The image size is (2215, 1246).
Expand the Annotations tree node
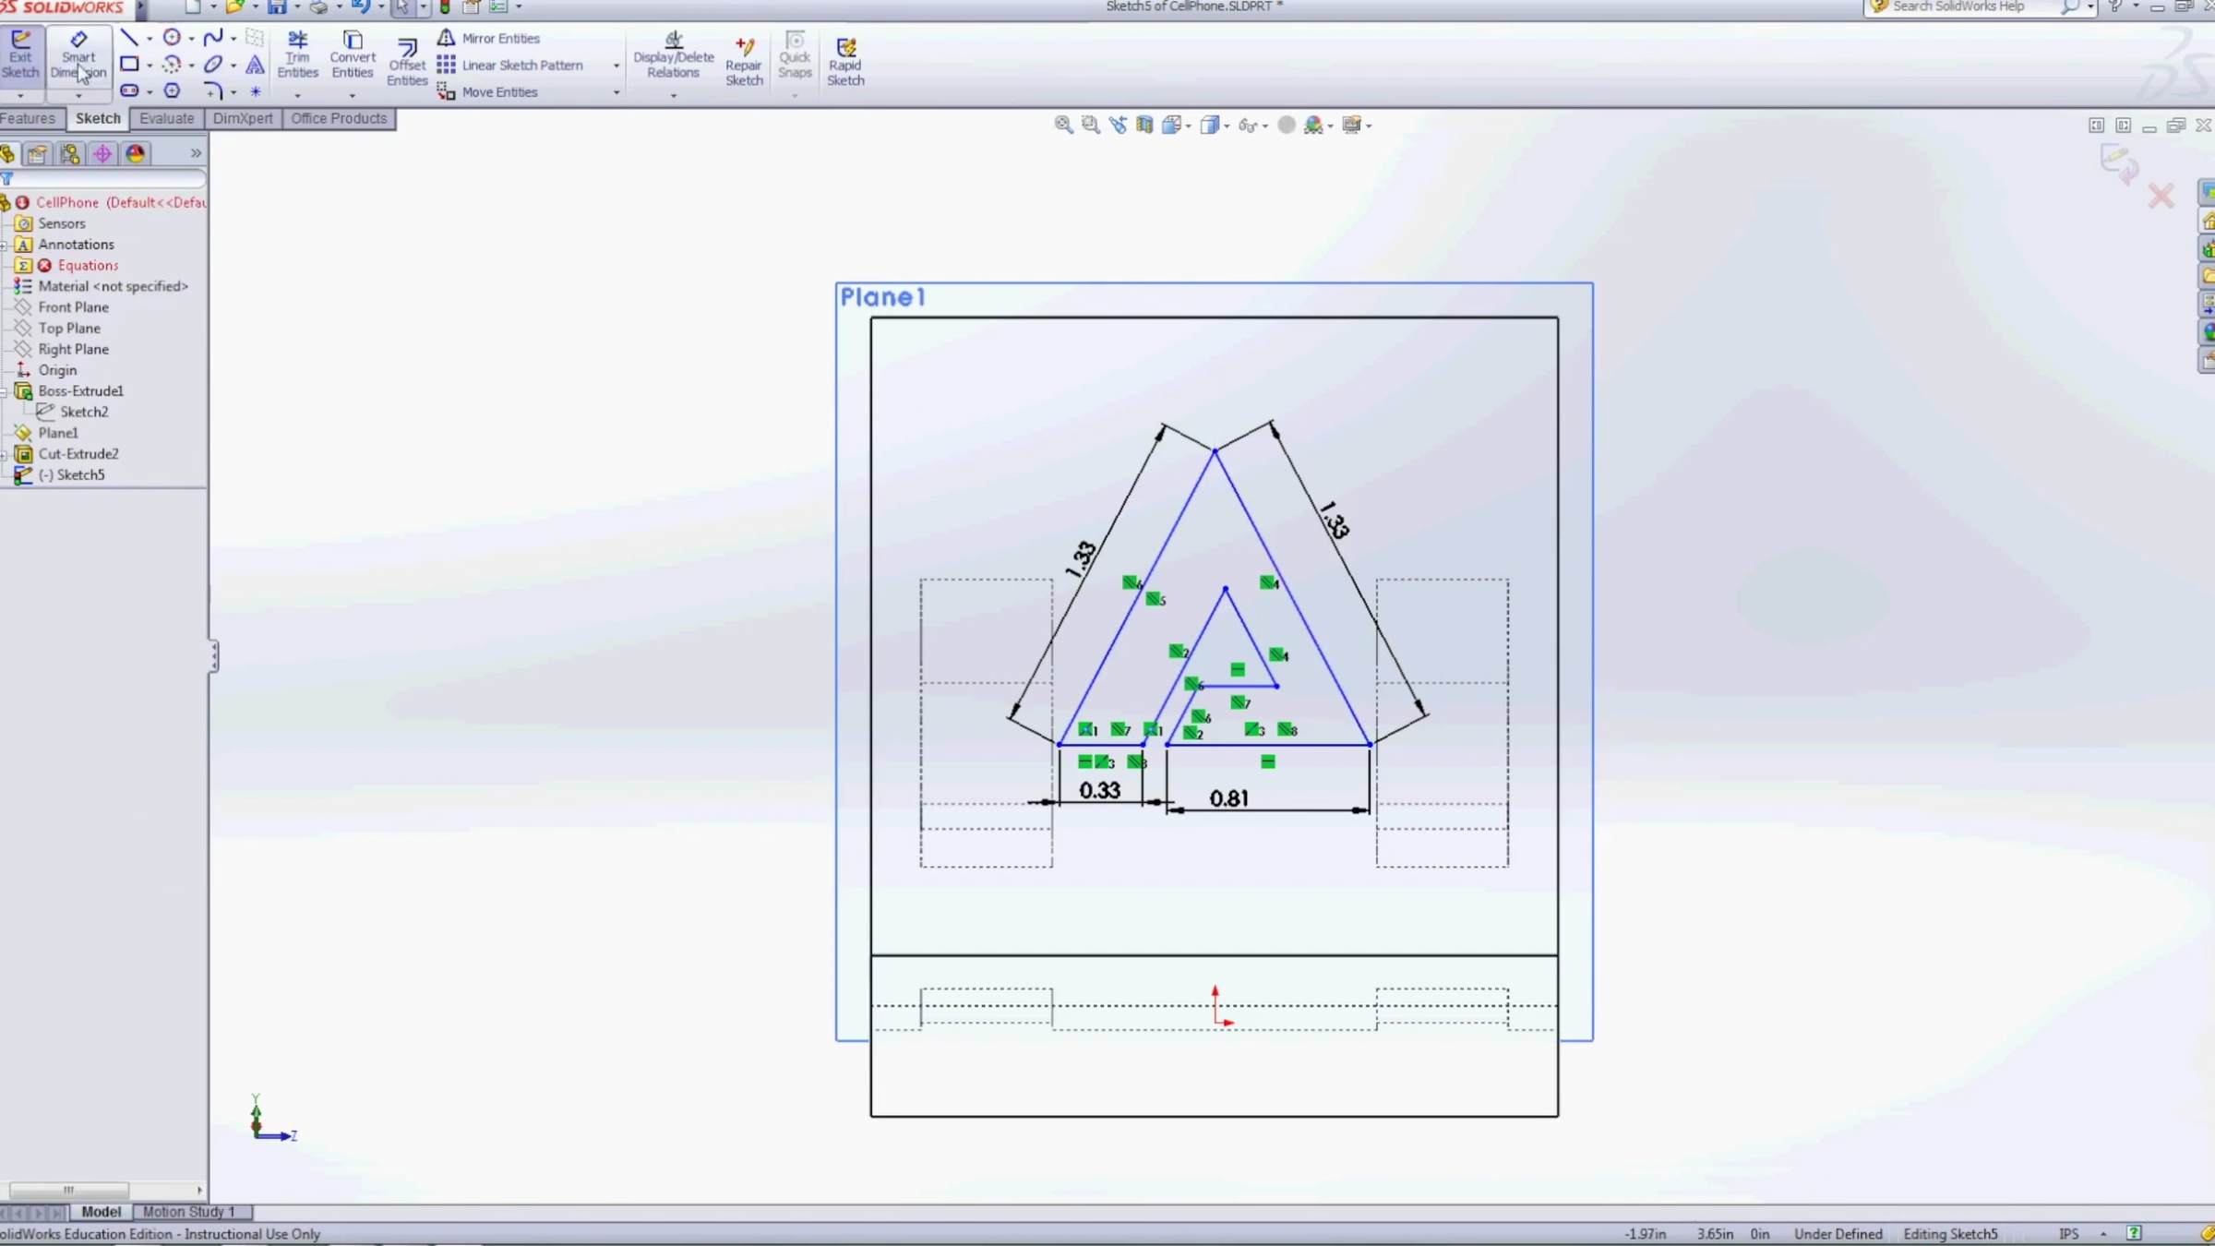[x=5, y=245]
